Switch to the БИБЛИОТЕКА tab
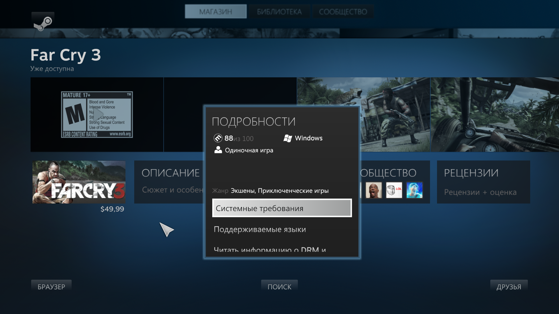 pos(279,12)
